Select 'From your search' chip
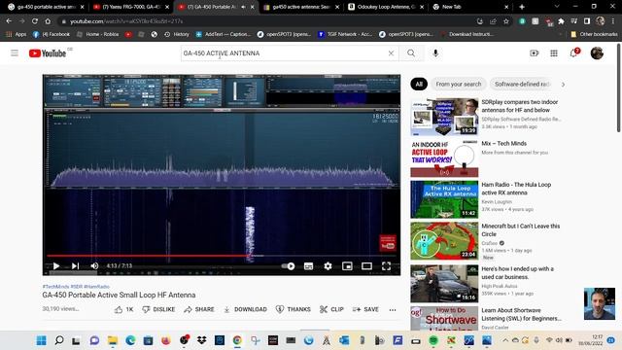The height and width of the screenshot is (350, 622). pos(458,85)
